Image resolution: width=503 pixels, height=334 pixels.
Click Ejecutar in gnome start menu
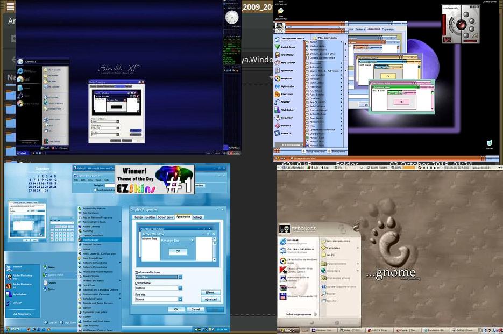pos(329,301)
